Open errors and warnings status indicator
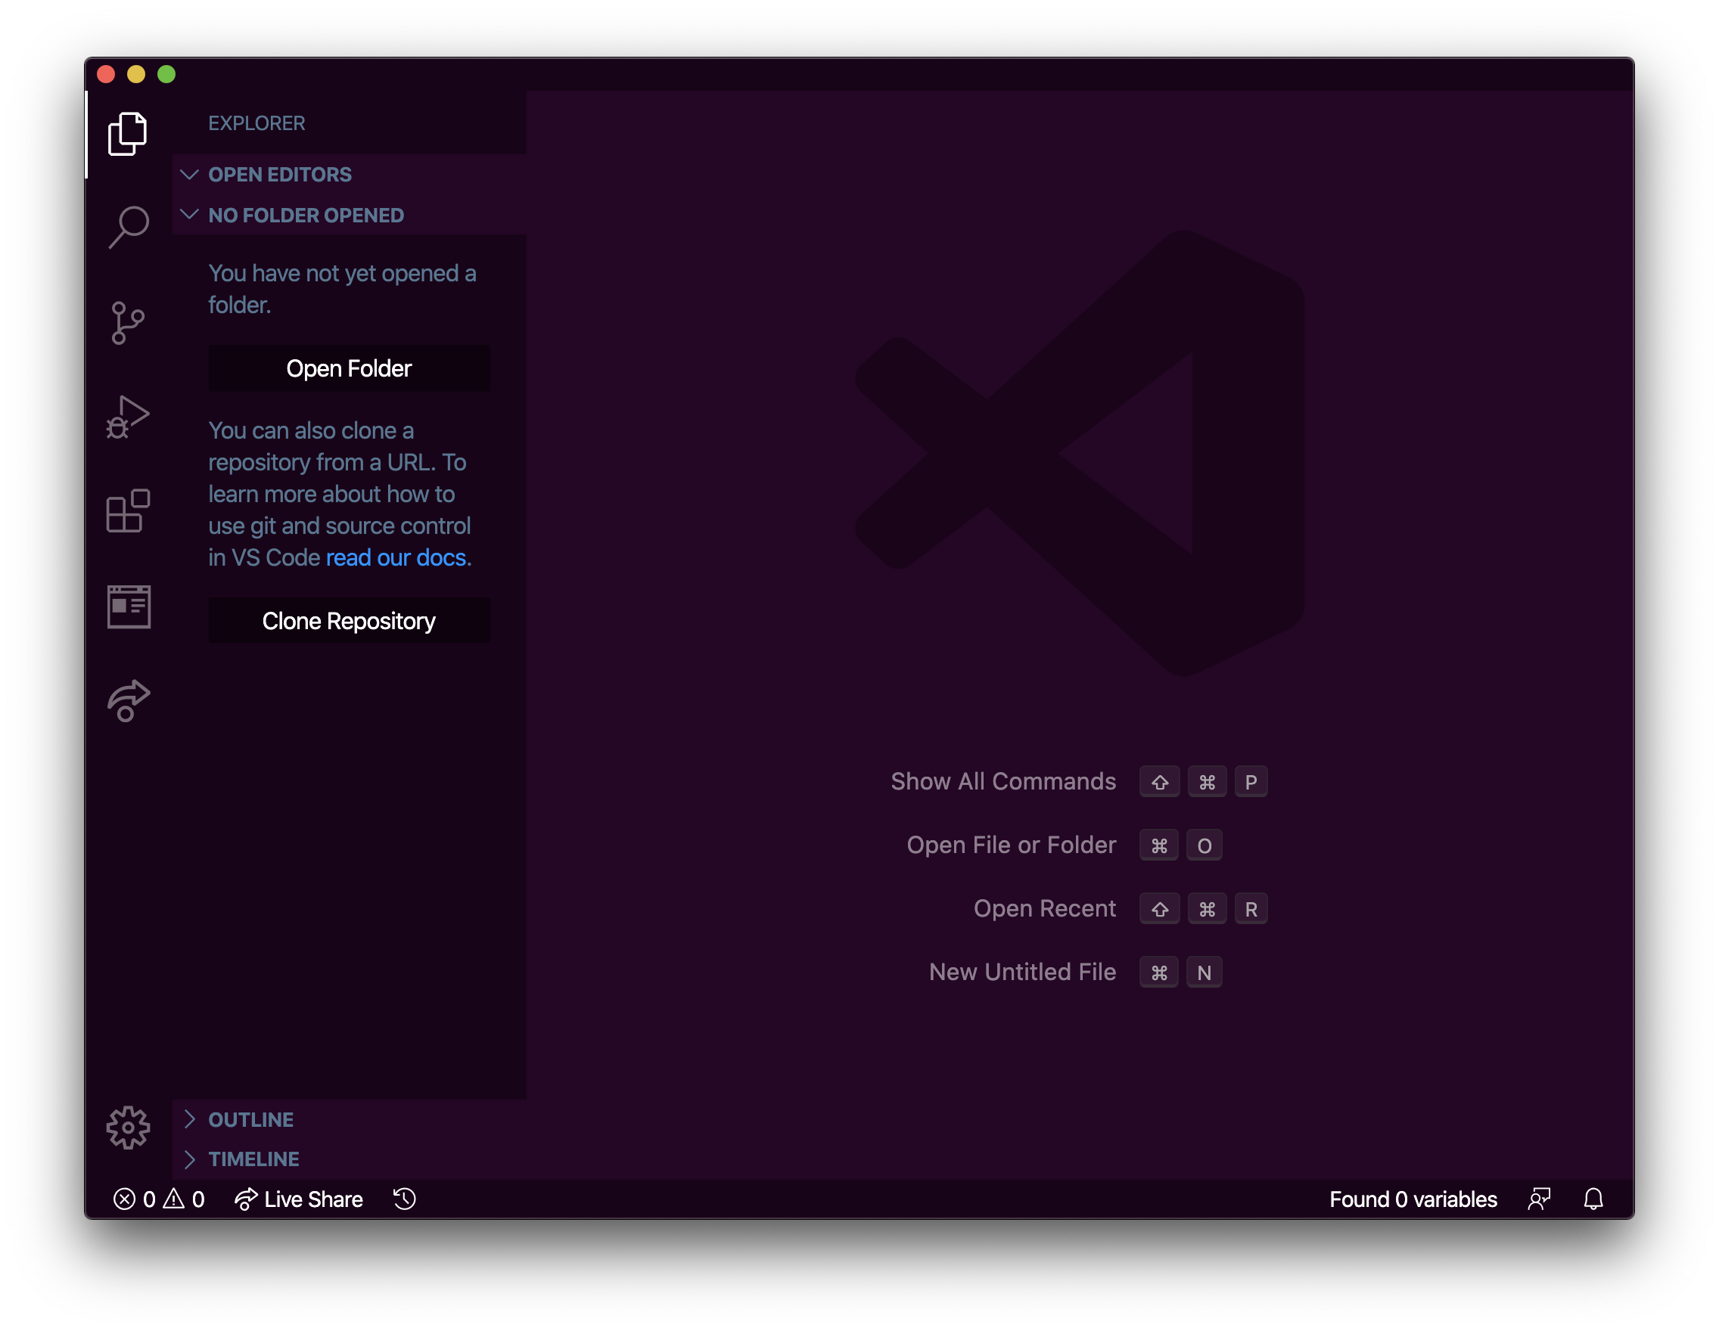 tap(159, 1199)
